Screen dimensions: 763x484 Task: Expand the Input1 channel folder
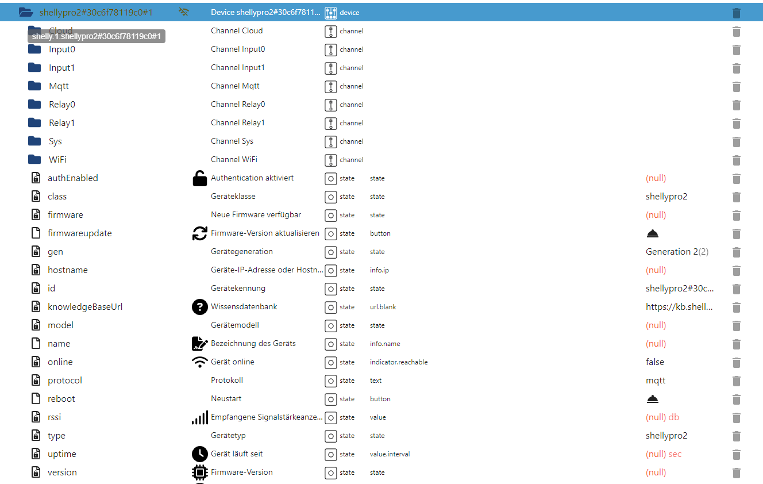point(34,68)
